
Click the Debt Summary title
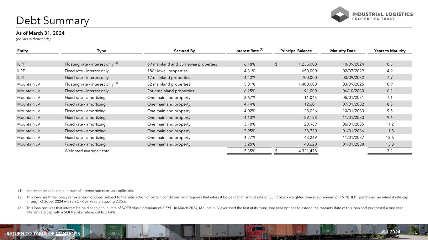[x=53, y=21]
